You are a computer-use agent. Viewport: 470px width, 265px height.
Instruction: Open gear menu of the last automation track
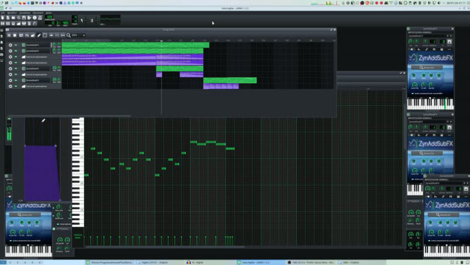10,86
